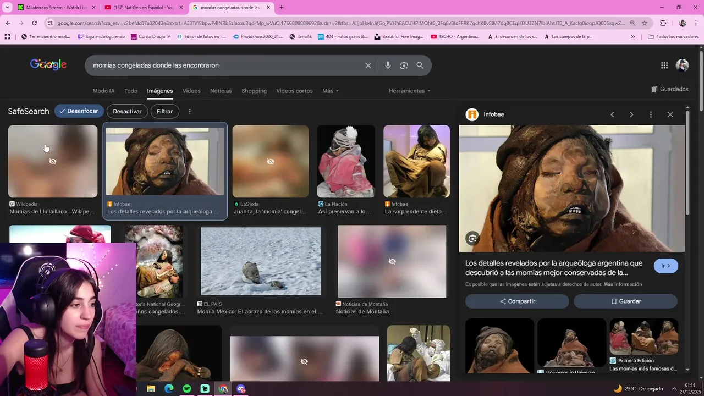Viewport: 704px width, 396px height.
Task: Open the Infobae source icon in the preview header
Action: [x=472, y=114]
